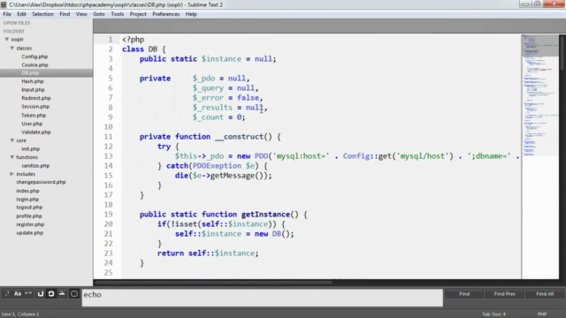The width and height of the screenshot is (566, 318).
Task: Open Session.php in sidebar
Action: tap(35, 107)
